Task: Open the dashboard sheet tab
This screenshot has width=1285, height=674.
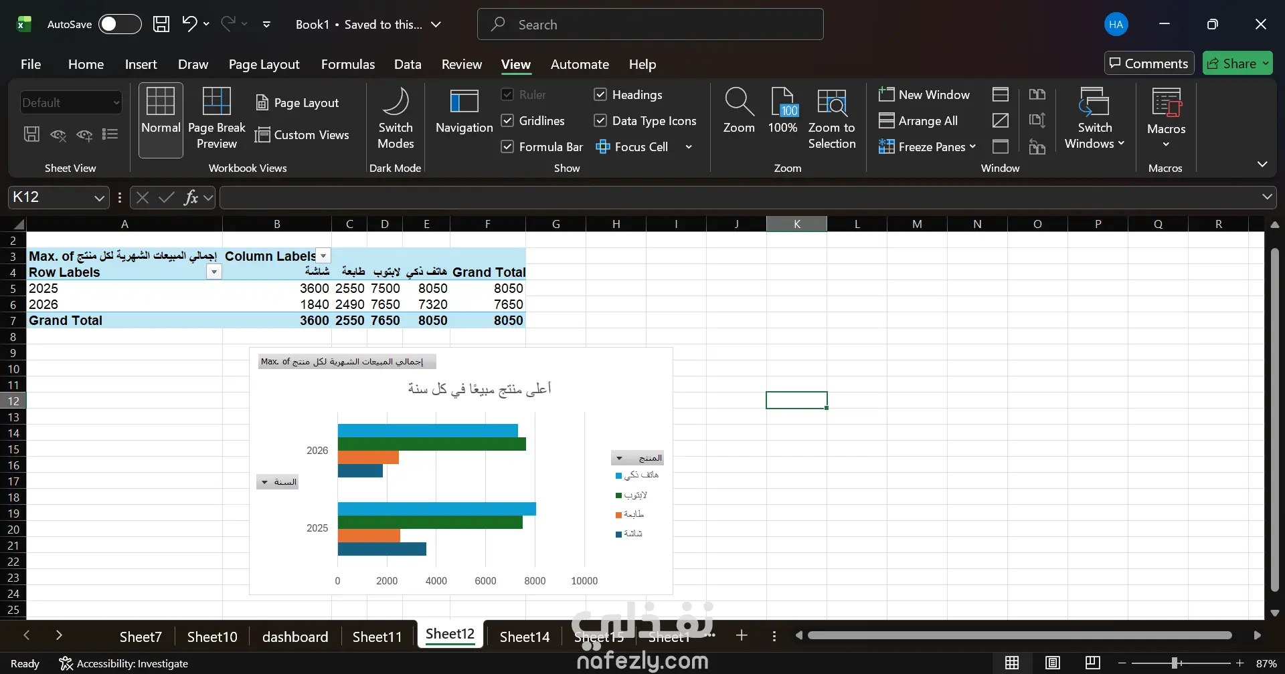Action: (x=295, y=637)
